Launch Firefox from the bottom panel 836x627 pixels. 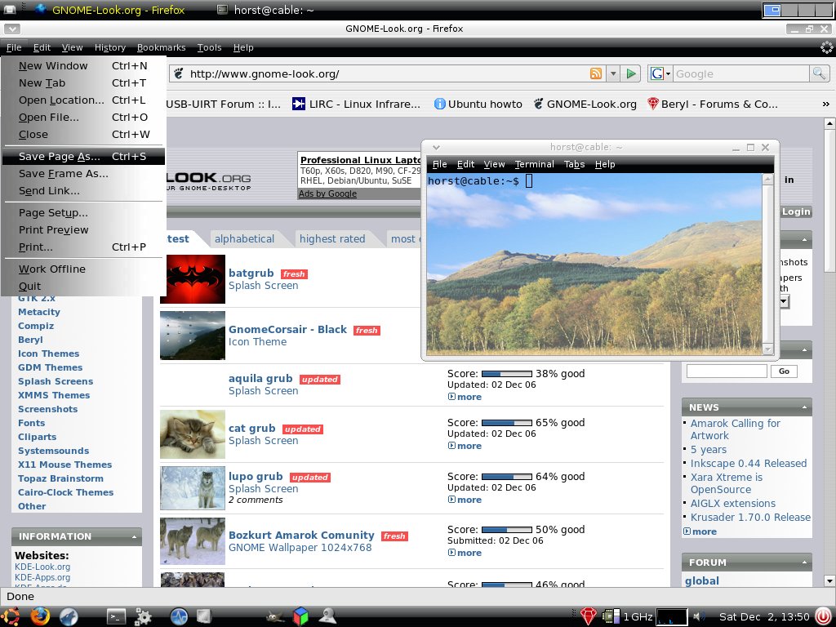coord(40,617)
